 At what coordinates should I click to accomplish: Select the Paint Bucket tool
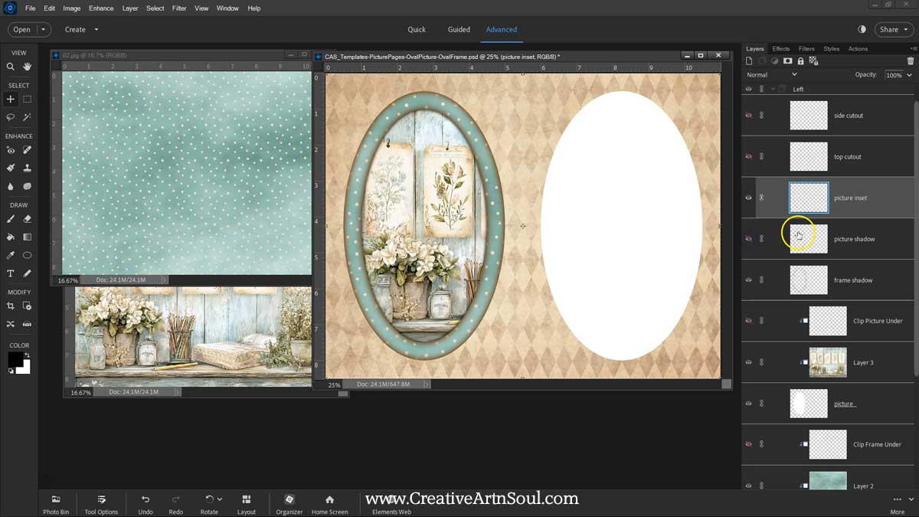(x=11, y=237)
